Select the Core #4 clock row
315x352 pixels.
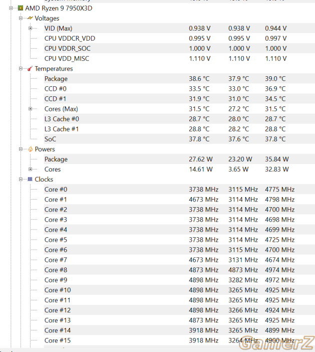pos(179,230)
